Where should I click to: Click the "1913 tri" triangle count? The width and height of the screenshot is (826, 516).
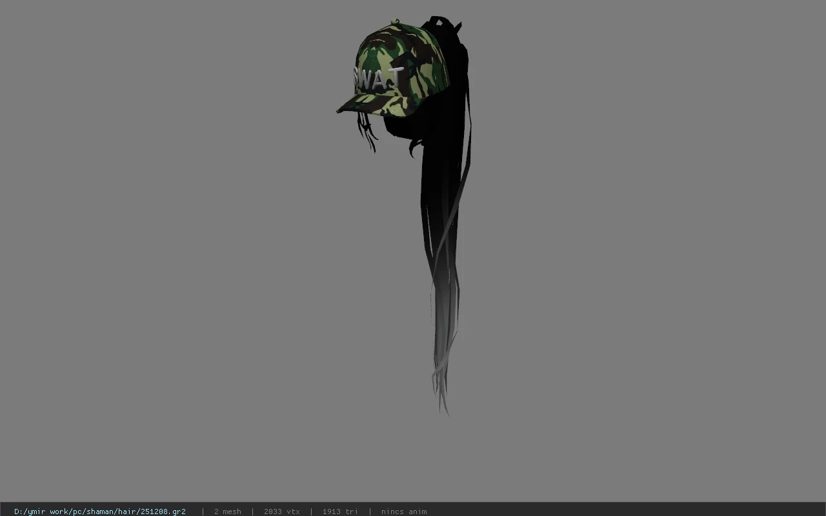(340, 511)
